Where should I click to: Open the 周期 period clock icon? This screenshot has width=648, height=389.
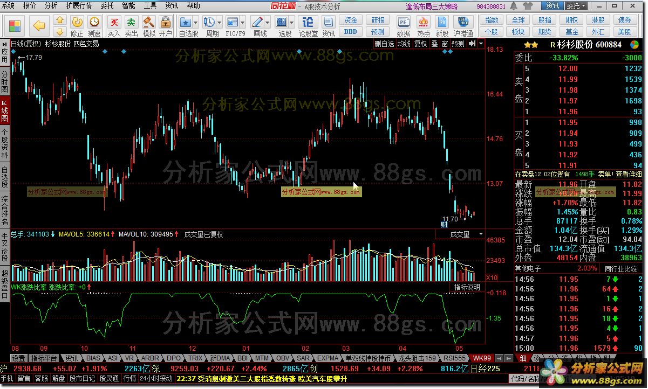click(209, 22)
